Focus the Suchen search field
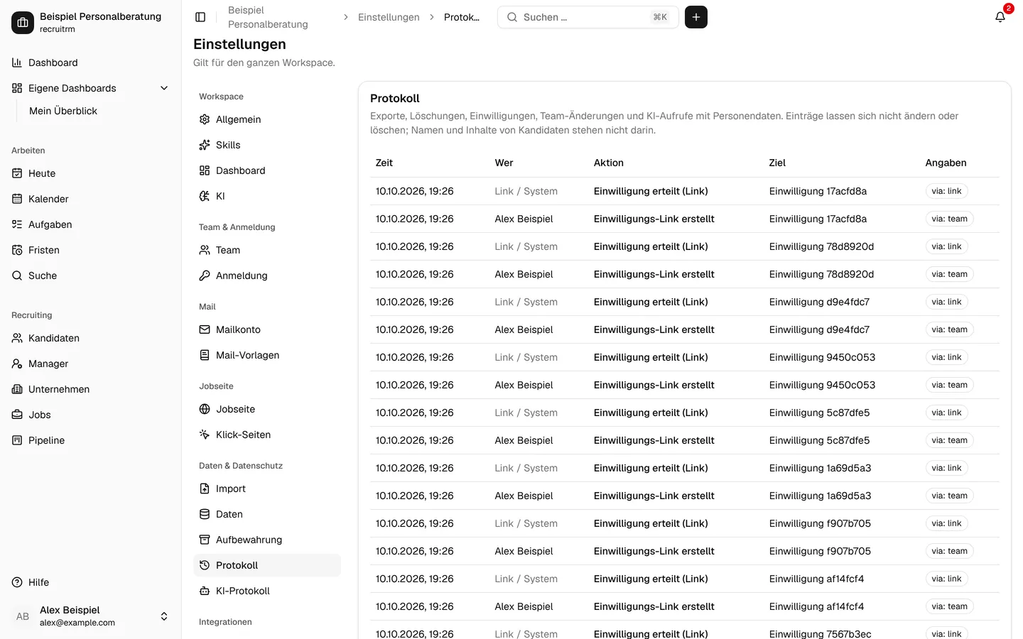The image size is (1023, 639). [x=588, y=17]
